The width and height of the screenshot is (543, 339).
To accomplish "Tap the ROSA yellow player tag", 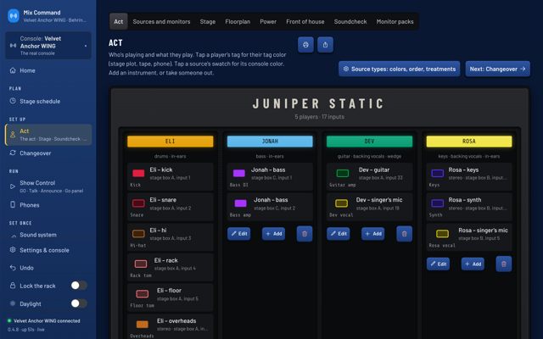I will (x=469, y=142).
